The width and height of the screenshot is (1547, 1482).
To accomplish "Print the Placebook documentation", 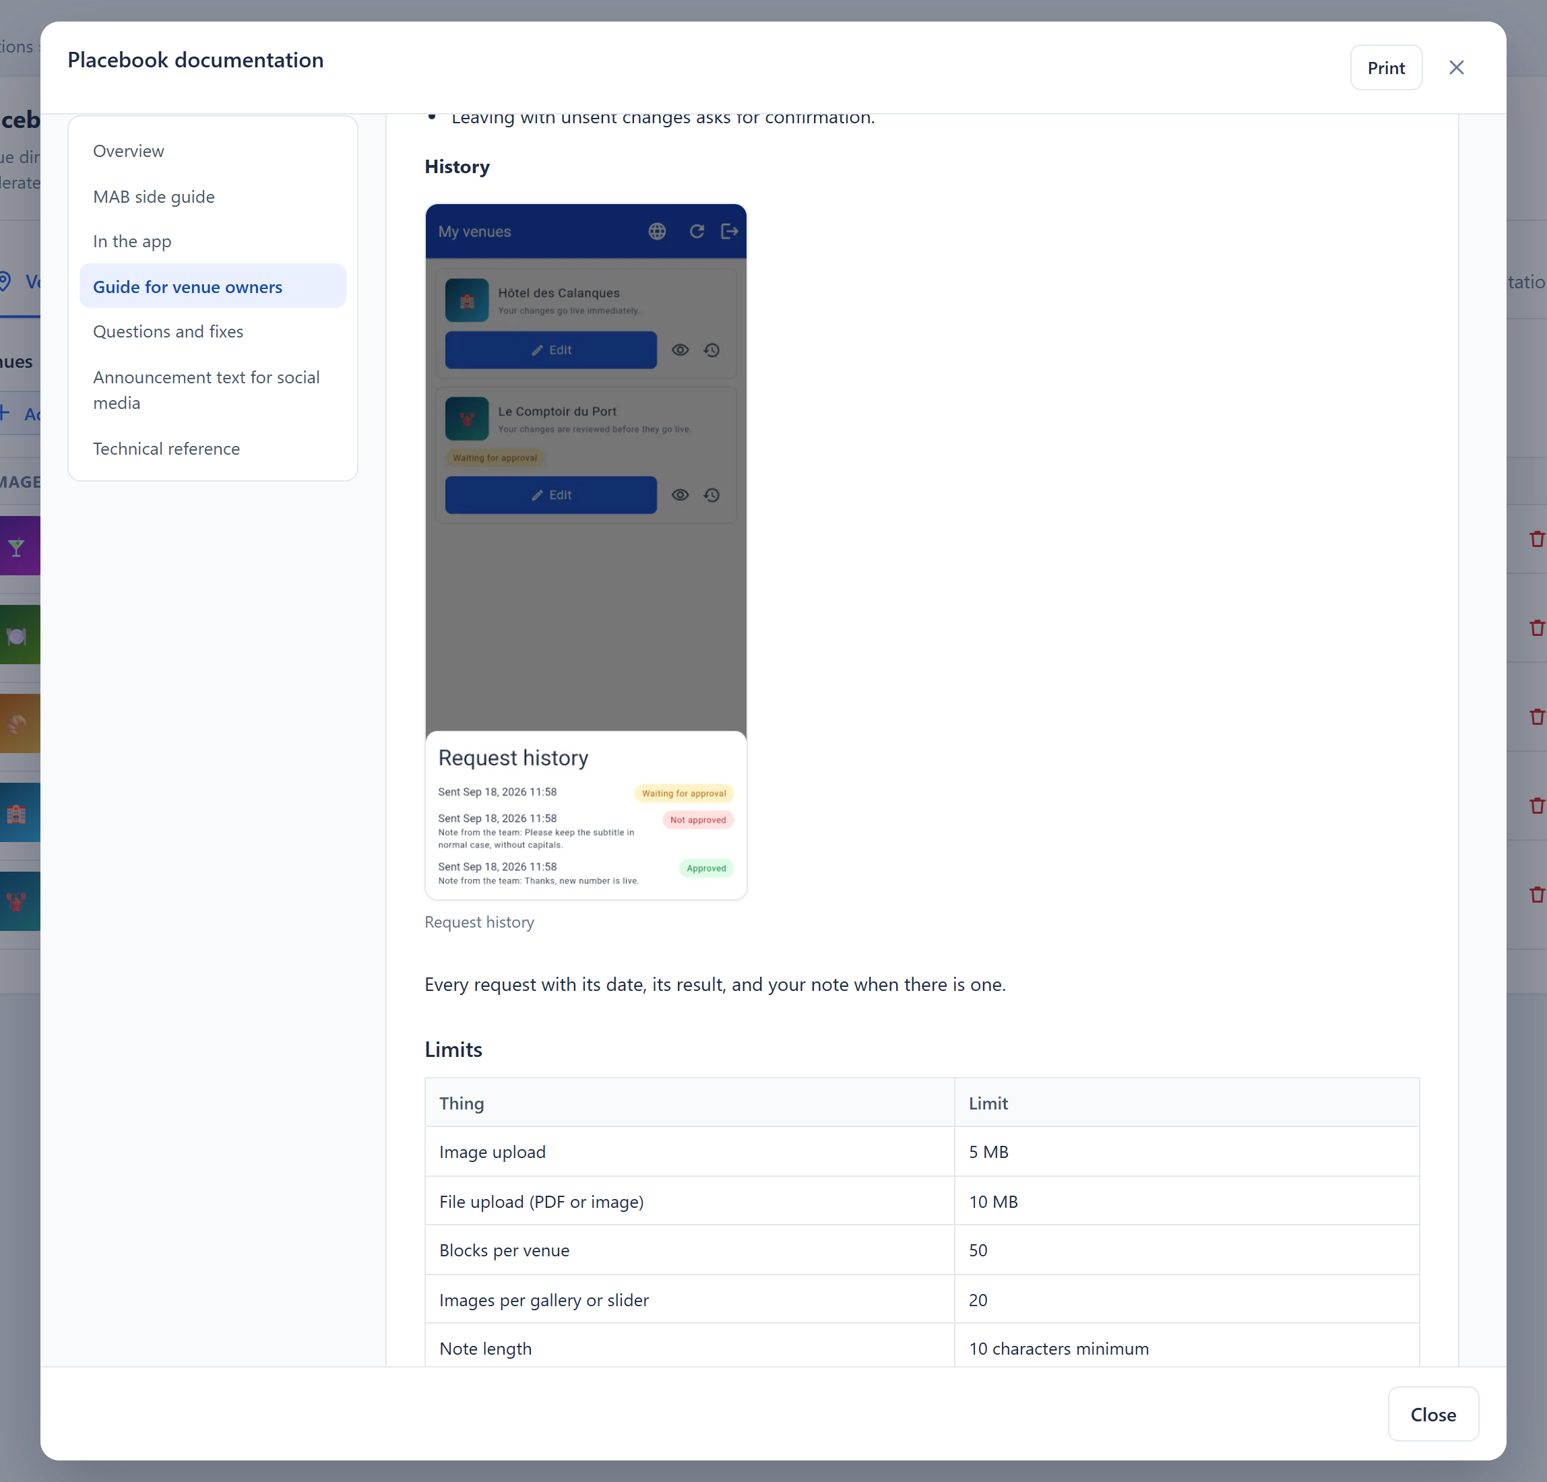I will [x=1386, y=68].
